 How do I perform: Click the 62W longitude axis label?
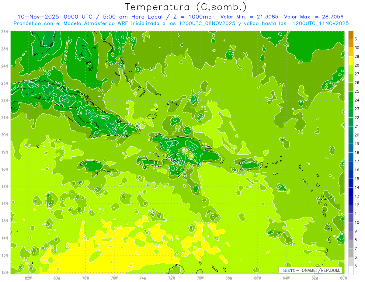[315, 278]
